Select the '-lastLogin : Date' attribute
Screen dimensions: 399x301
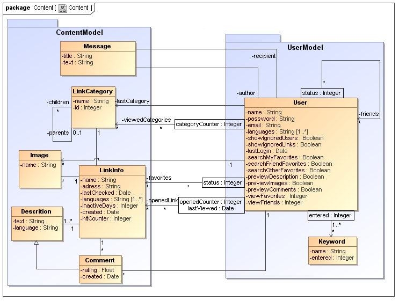pyautogui.click(x=267, y=151)
